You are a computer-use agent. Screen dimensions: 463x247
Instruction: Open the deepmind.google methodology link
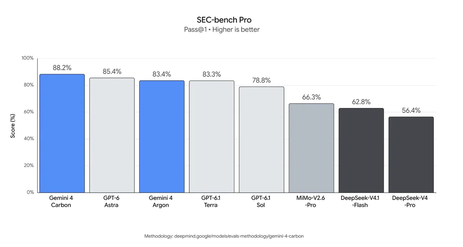(x=239, y=236)
